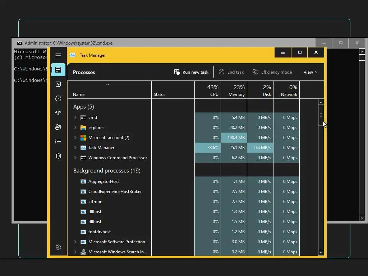Select the Processes sidebar icon
This screenshot has width=368, height=276.
coord(58,70)
